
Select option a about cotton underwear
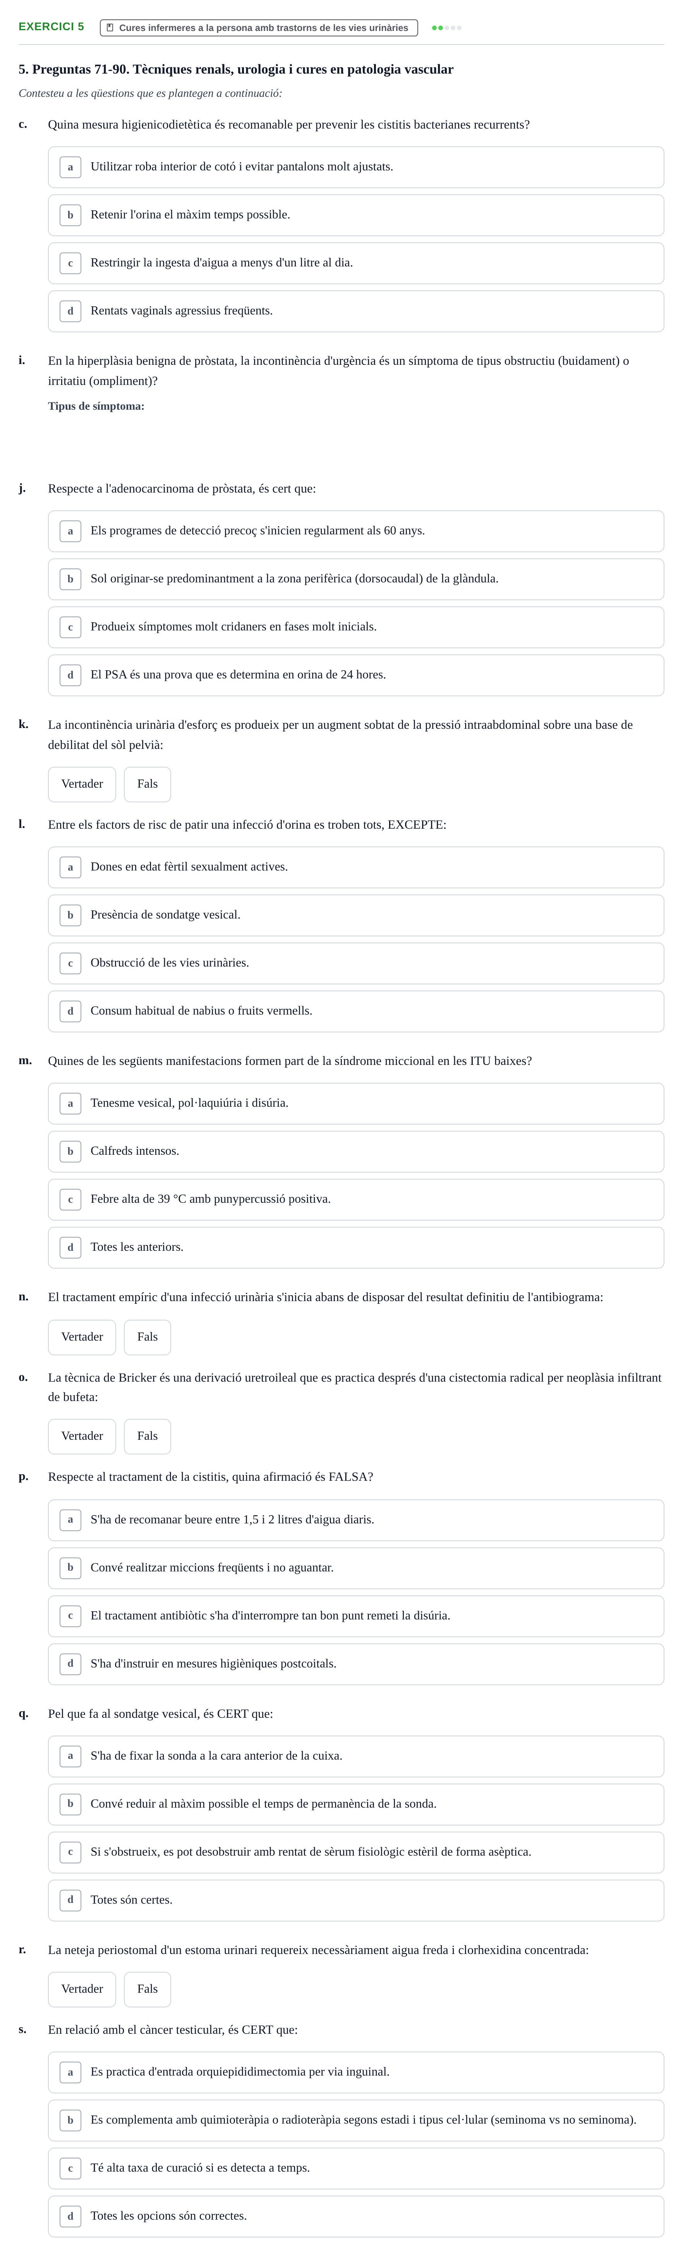[355, 167]
